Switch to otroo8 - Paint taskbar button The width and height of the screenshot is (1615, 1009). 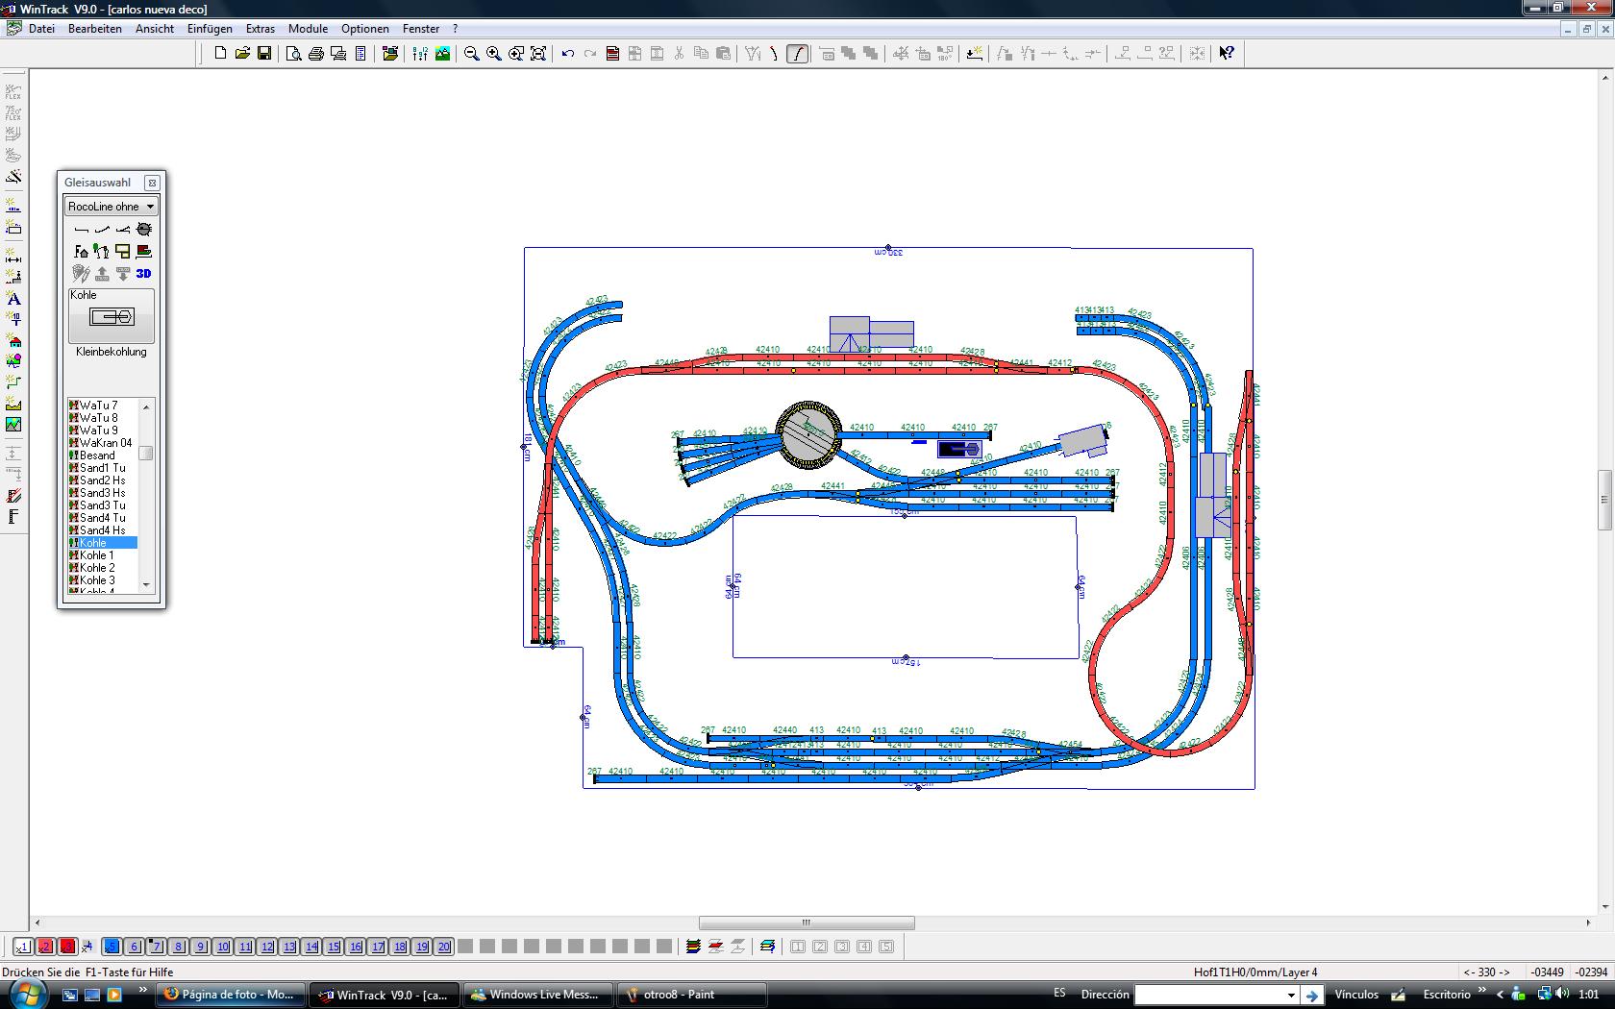click(x=692, y=995)
